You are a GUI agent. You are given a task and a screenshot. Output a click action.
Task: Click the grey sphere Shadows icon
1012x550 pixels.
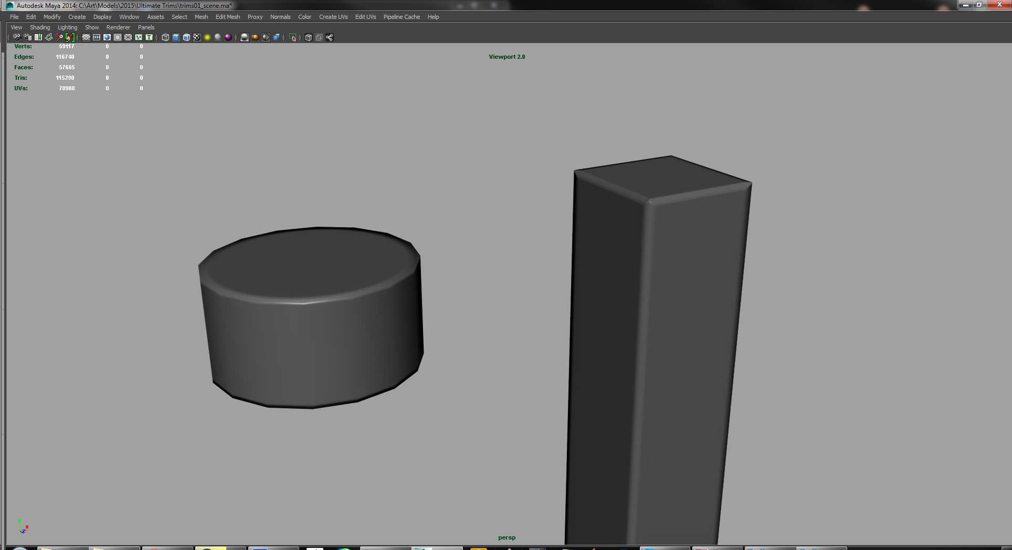click(x=218, y=37)
